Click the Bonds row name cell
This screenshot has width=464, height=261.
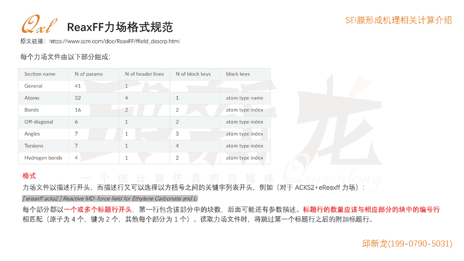(x=32, y=110)
